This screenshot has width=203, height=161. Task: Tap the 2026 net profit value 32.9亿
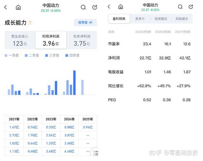coord(165,58)
